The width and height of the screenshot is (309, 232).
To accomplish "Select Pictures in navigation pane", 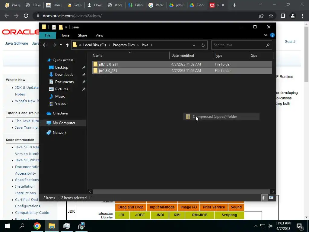I will [62, 89].
